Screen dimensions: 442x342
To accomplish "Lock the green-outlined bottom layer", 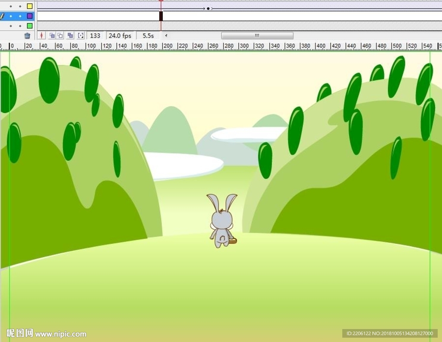I will coord(20,26).
